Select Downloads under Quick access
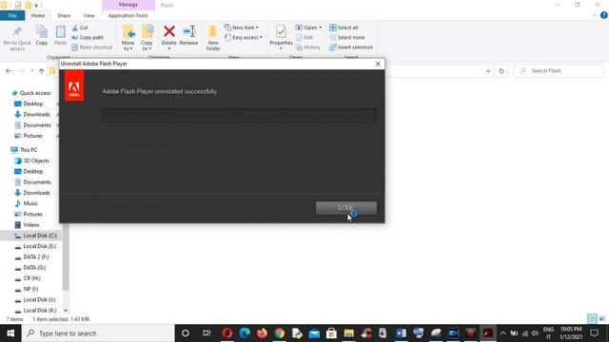This screenshot has width=609, height=342. (x=32, y=114)
